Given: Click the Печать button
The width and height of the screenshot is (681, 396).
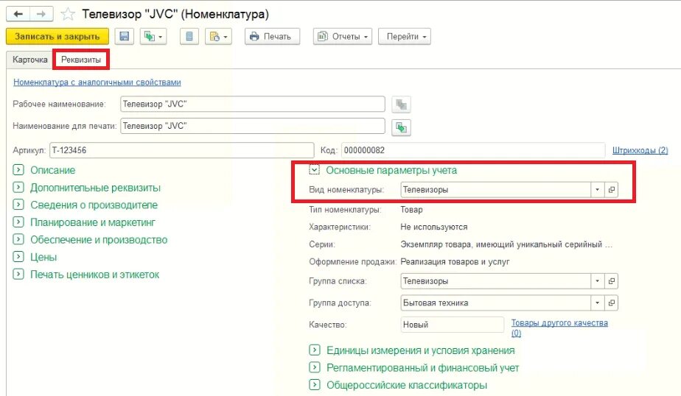Looking at the screenshot, I should click(272, 36).
